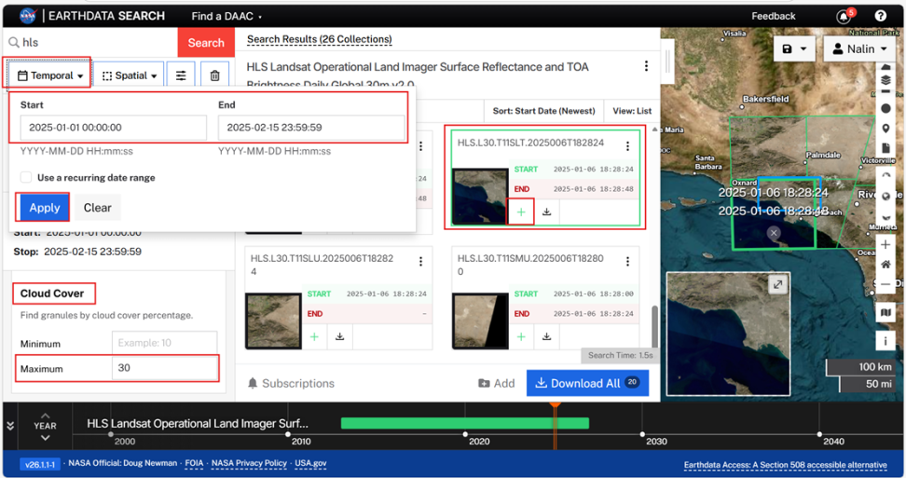906x478 pixels.
Task: Apply the temporal date range
Action: click(x=45, y=207)
